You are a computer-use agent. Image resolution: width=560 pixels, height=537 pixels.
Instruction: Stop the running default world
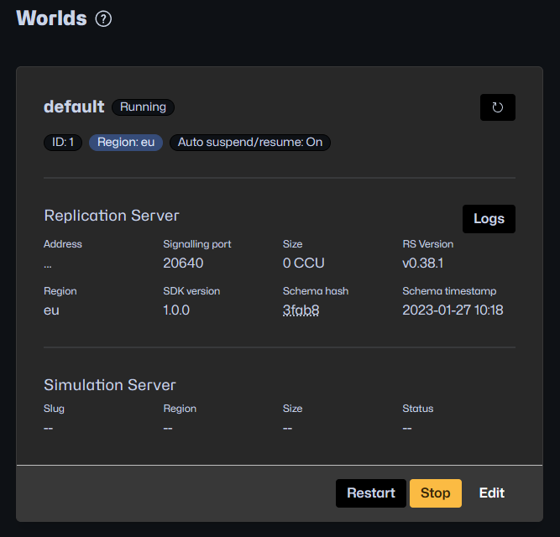[x=435, y=493]
